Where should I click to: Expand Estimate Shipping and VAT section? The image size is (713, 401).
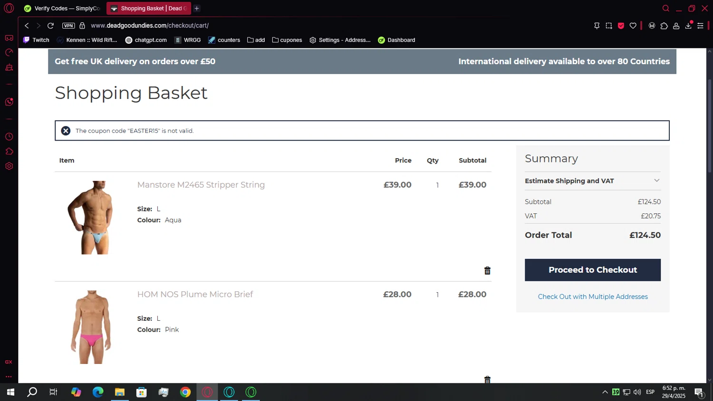(593, 181)
